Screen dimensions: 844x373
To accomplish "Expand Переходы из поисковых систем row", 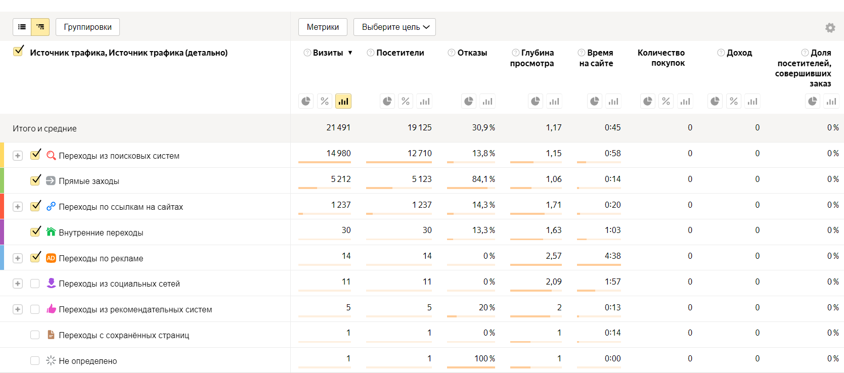I will click(18, 156).
